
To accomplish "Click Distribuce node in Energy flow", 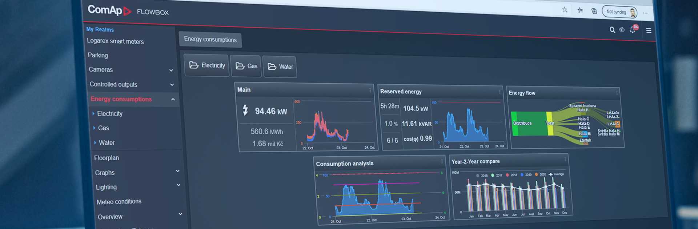I will (522, 123).
